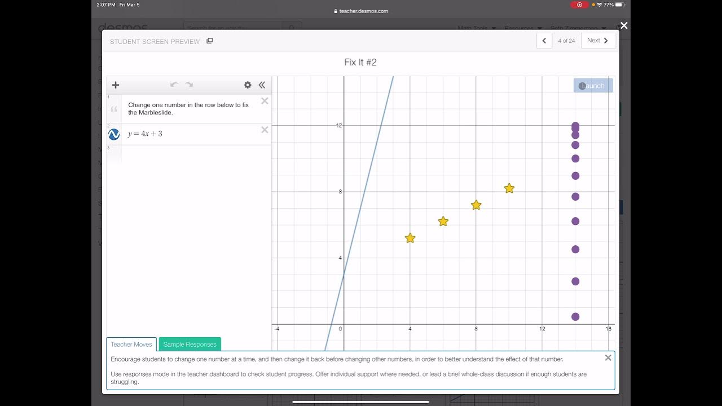Image resolution: width=722 pixels, height=406 pixels.
Task: Edit the equation y = 4x + 3
Action: click(x=145, y=134)
